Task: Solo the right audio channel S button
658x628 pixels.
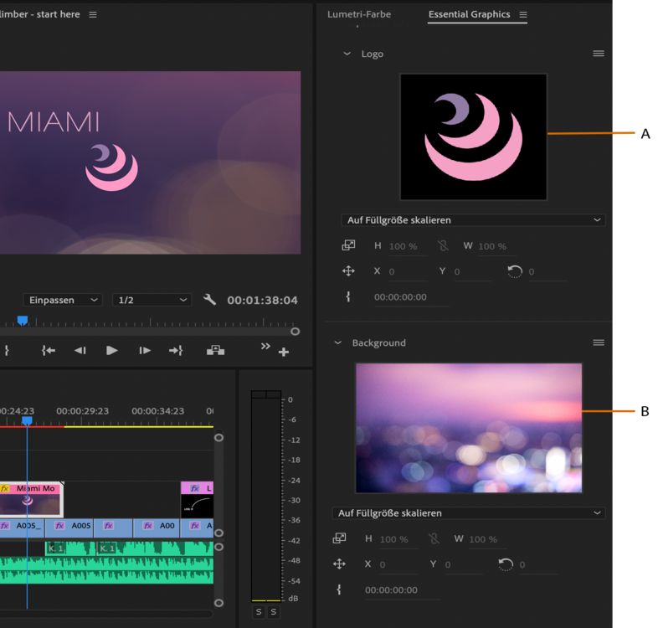Action: coord(274,611)
